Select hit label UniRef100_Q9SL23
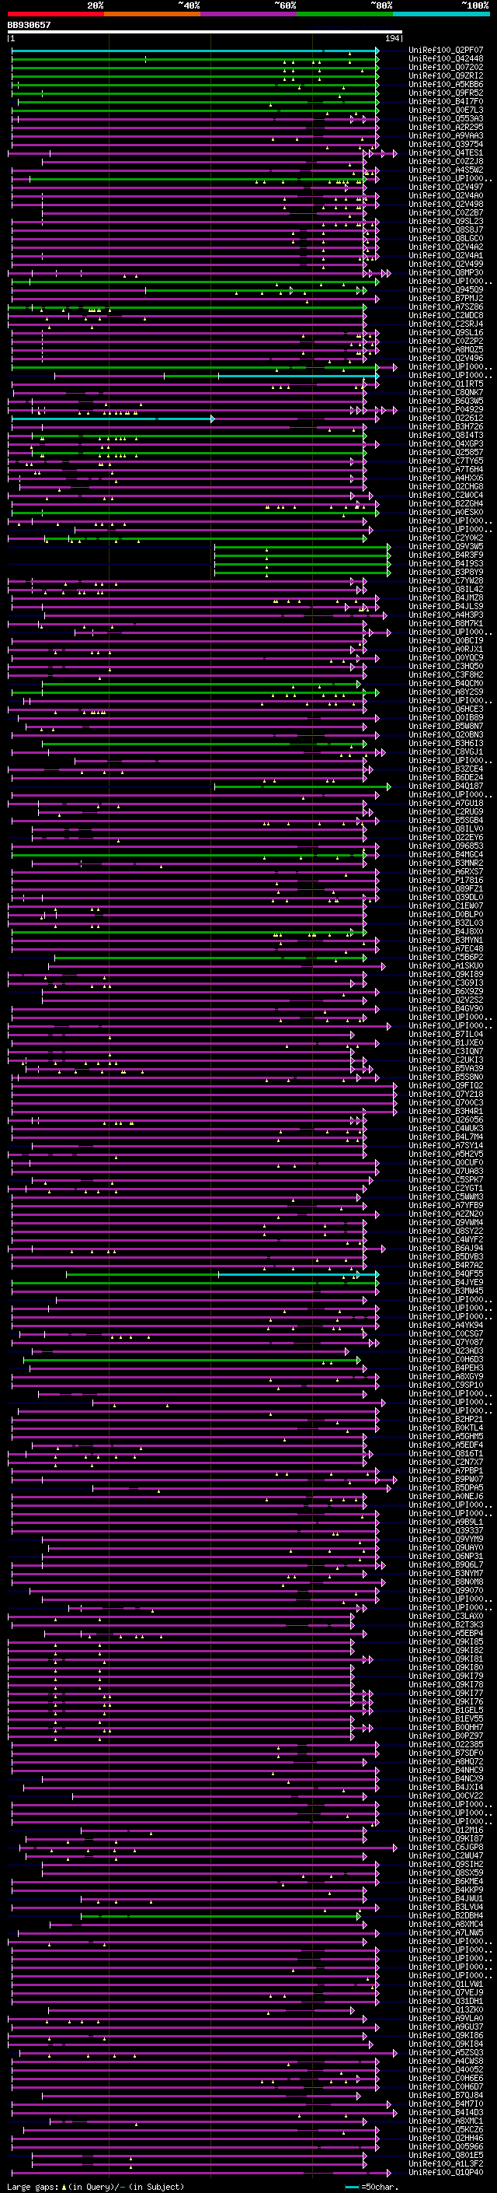This screenshot has width=497, height=2193. point(446,222)
